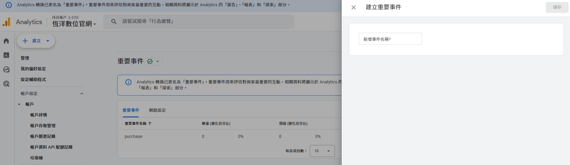The image size is (570, 165).
Task: Open 我的偏好設定
Action: coord(33,69)
